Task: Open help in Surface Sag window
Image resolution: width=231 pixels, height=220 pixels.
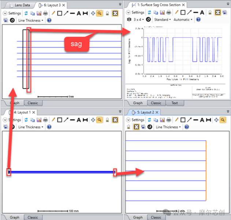Action: pos(198,19)
